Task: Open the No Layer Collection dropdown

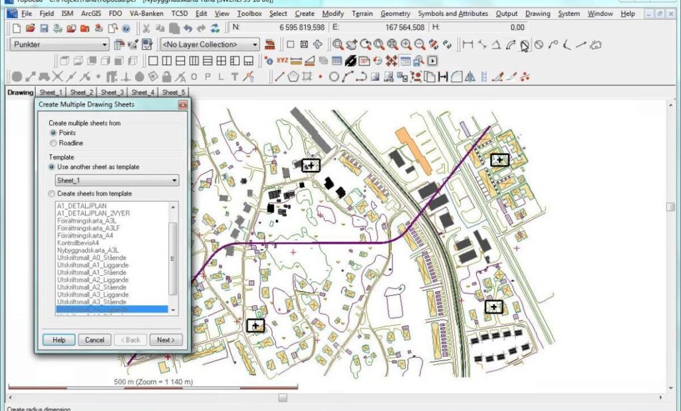Action: (210, 45)
